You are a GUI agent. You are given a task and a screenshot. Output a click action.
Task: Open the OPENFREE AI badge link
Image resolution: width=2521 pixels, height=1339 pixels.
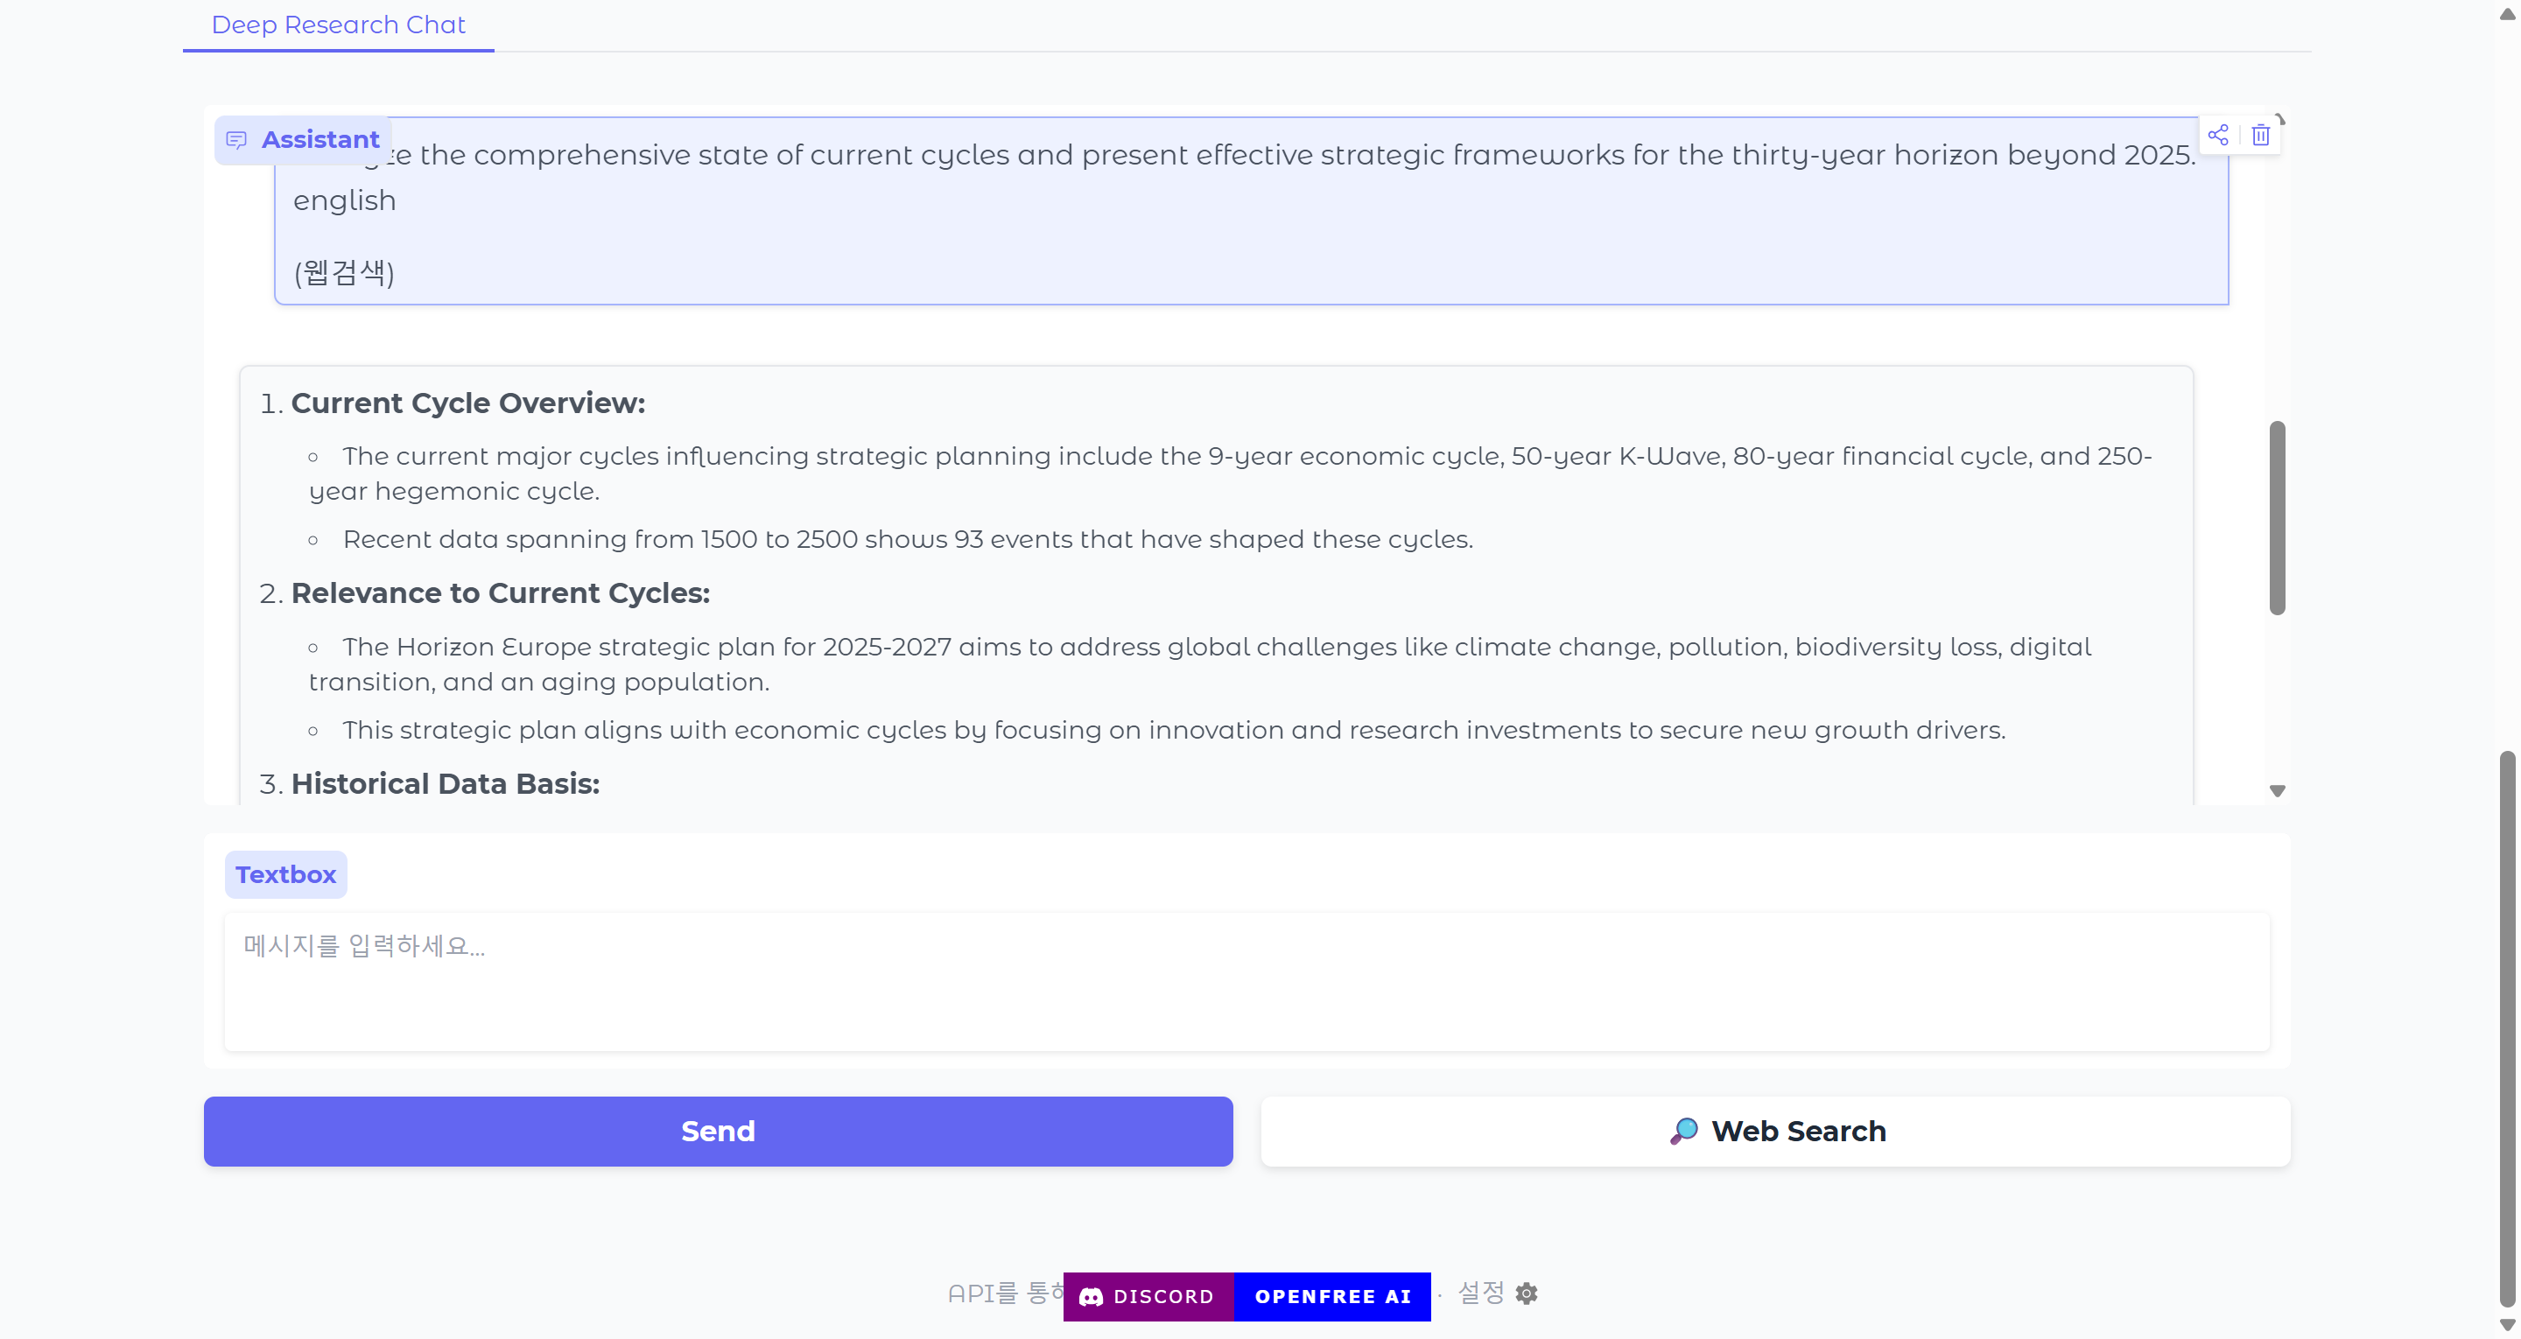click(x=1332, y=1297)
